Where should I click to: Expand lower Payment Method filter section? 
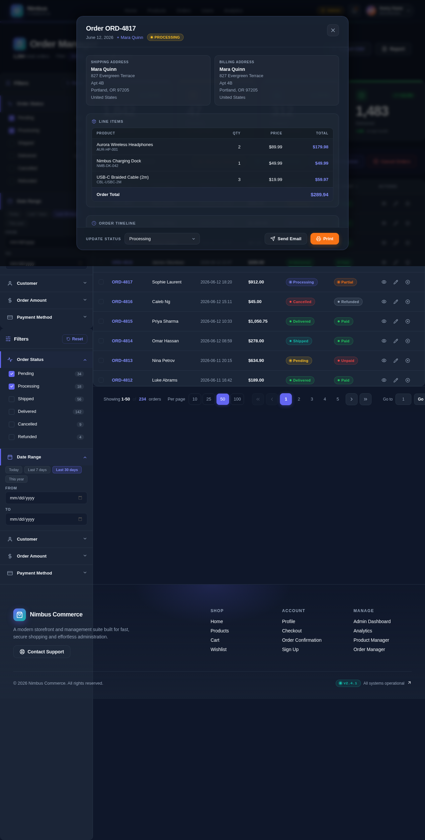(46, 573)
